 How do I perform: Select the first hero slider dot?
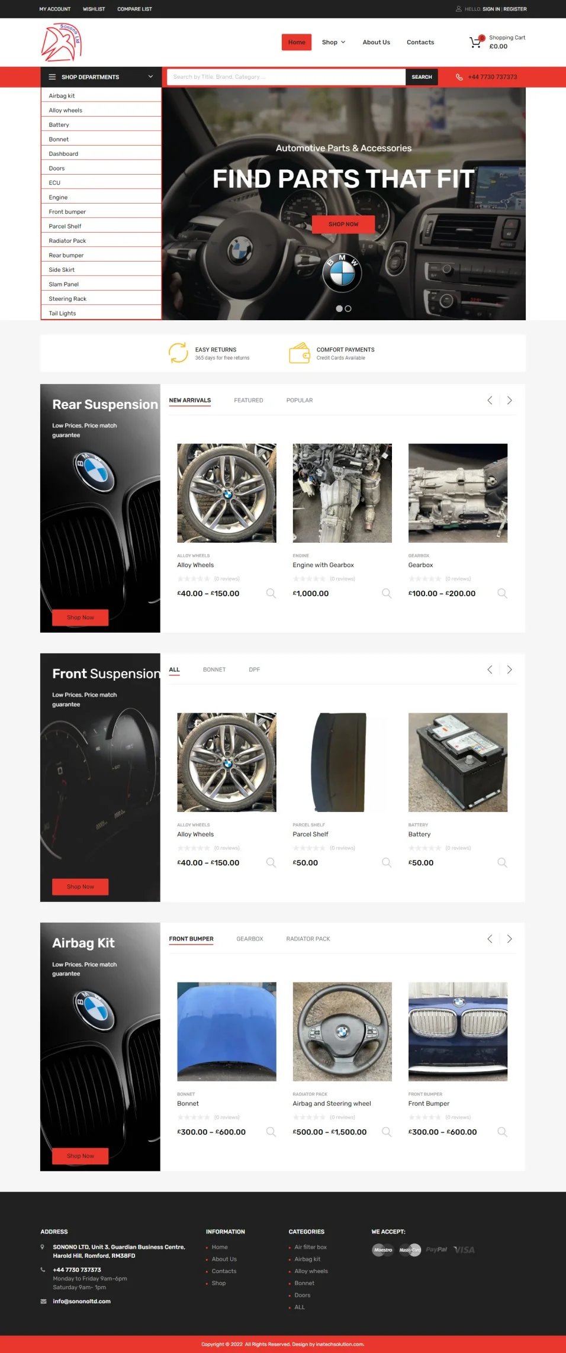click(339, 308)
